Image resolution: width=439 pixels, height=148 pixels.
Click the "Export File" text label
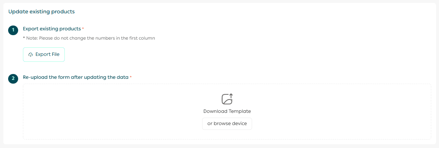pyautogui.click(x=47, y=54)
